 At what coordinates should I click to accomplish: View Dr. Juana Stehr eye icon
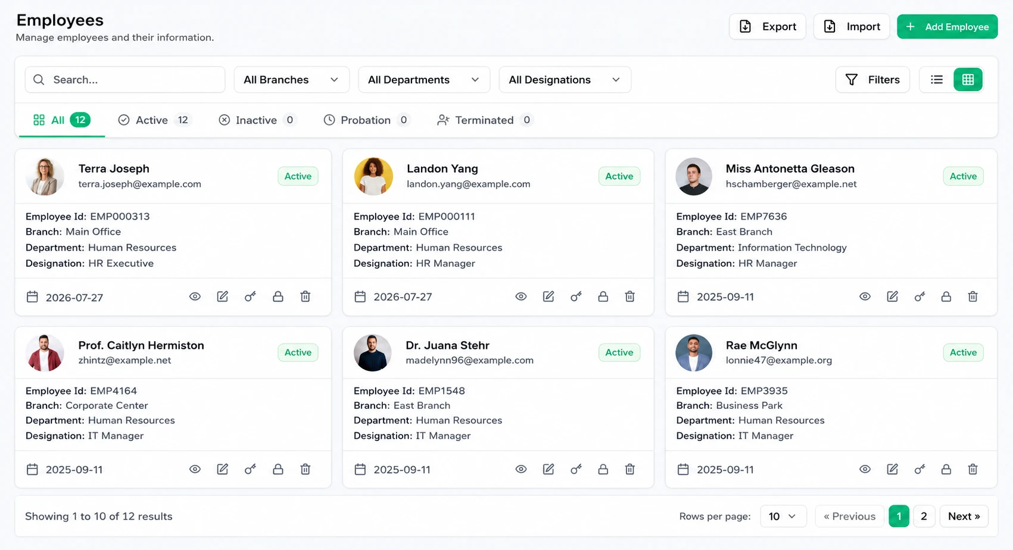coord(521,469)
